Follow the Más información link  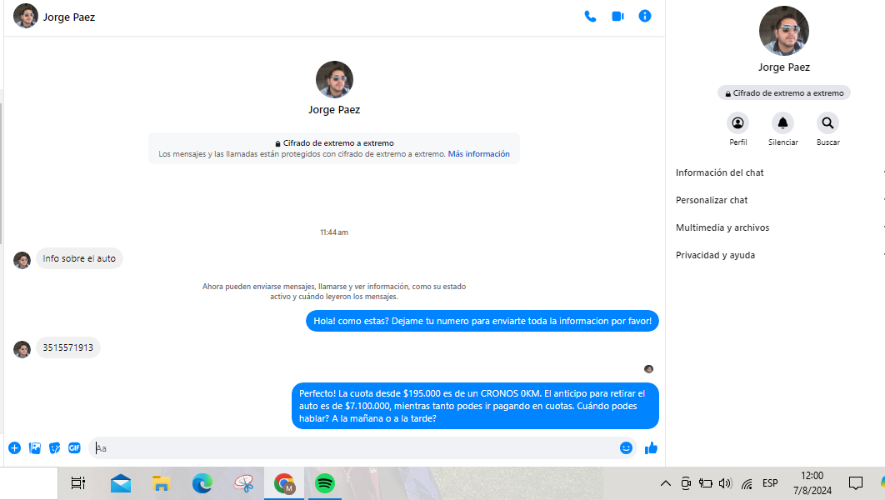point(478,154)
